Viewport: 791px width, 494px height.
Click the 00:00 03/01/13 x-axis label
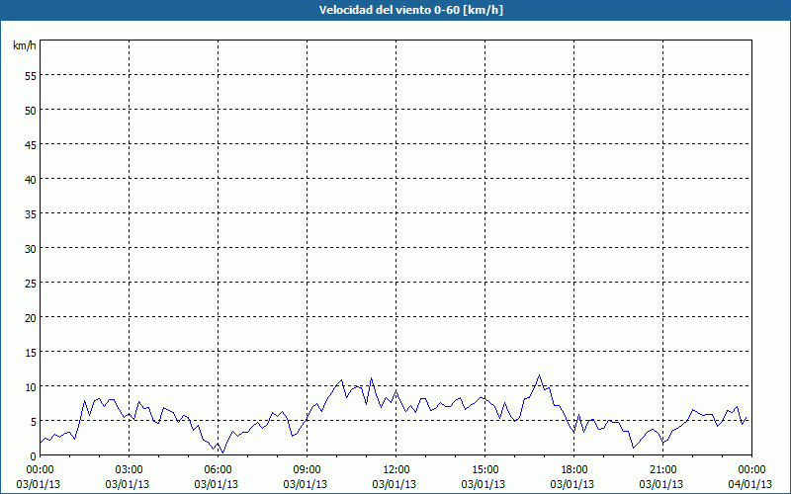(x=39, y=477)
